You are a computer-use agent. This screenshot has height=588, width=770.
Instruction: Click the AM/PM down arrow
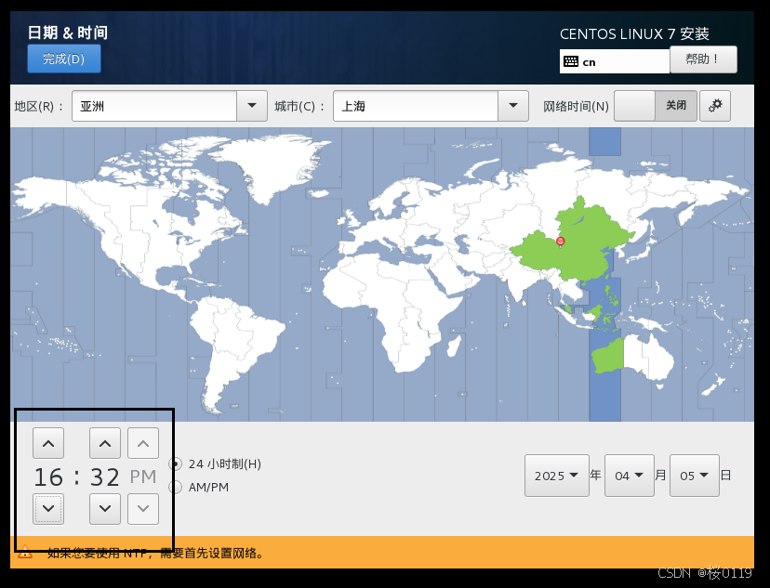(x=143, y=508)
